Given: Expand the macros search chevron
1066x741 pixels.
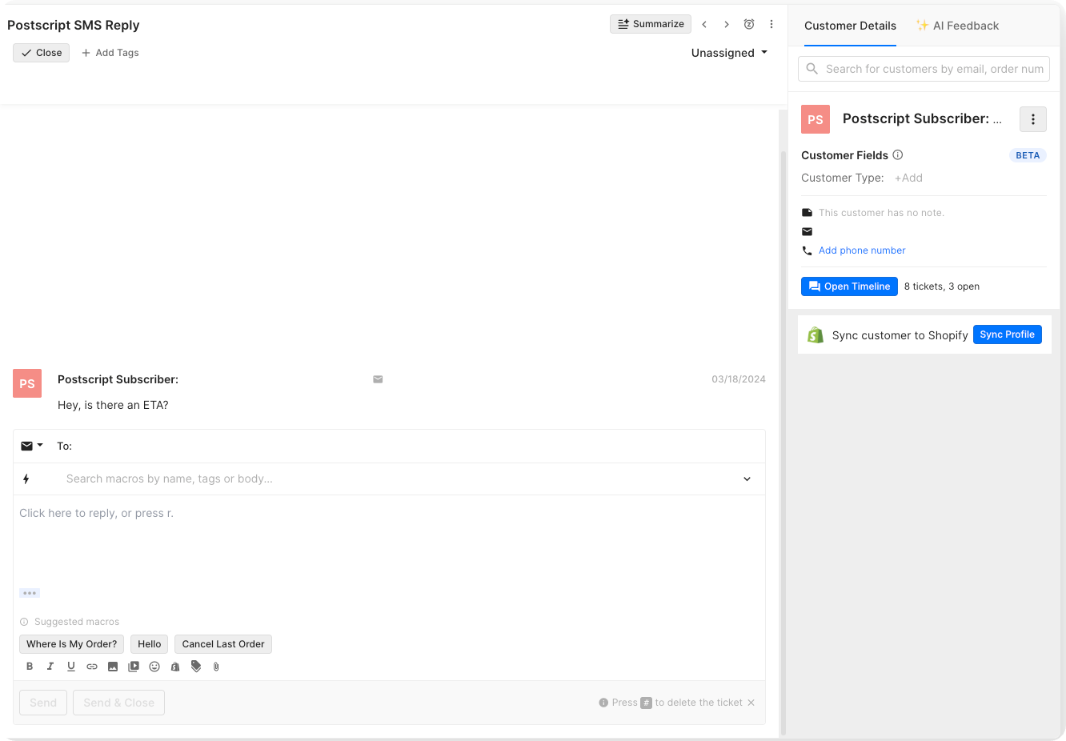Looking at the screenshot, I should click(747, 479).
